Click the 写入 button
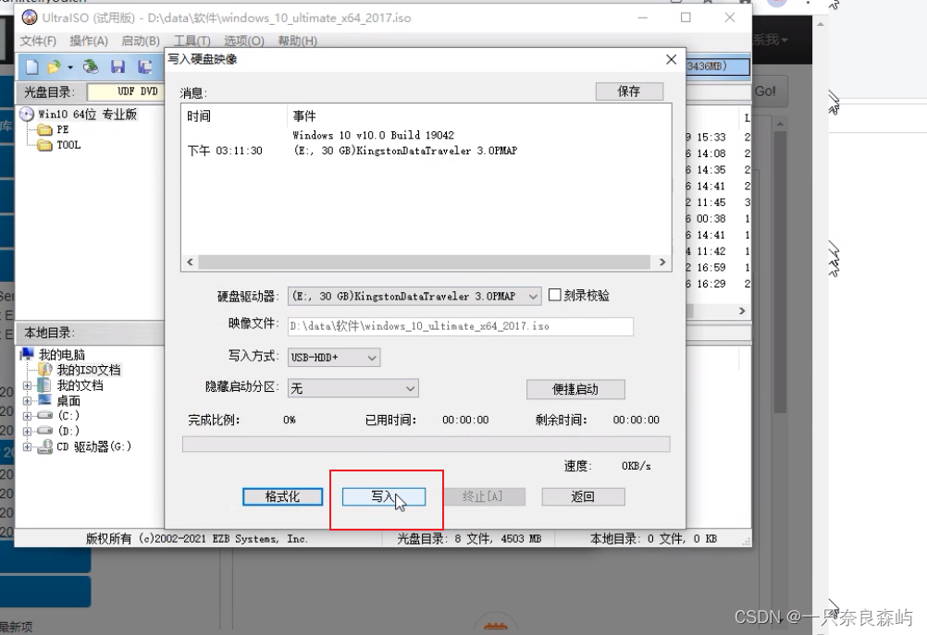 coord(384,496)
